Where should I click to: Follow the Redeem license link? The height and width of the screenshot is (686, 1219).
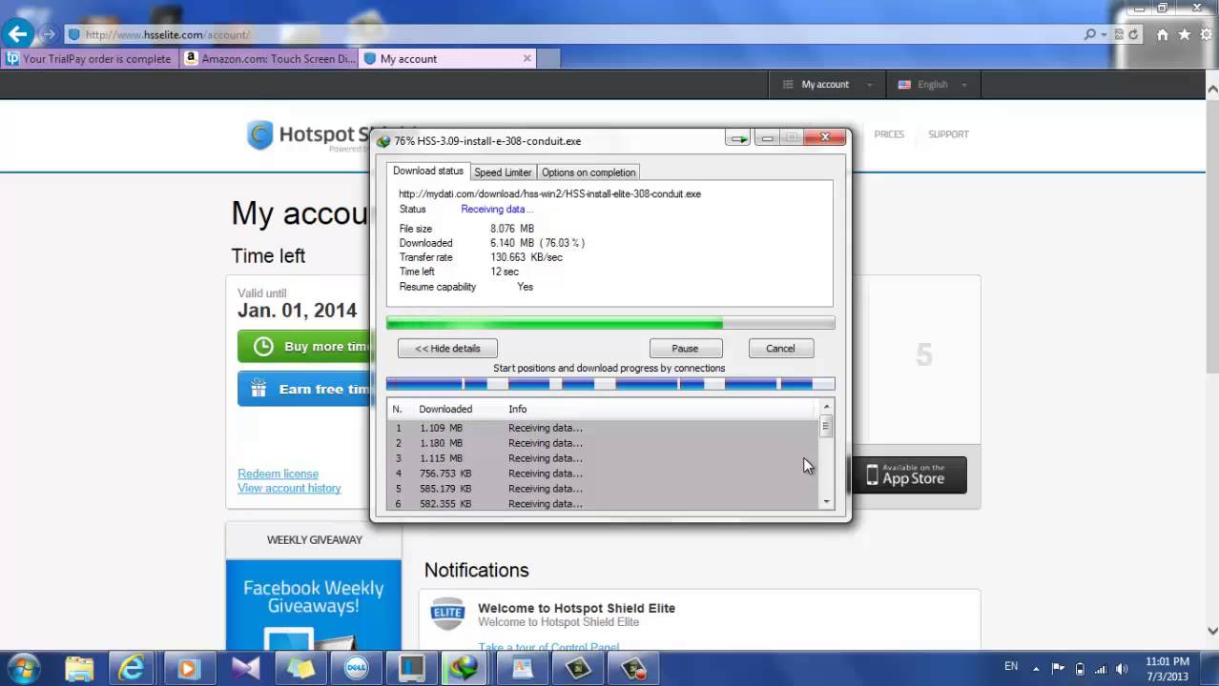[278, 474]
